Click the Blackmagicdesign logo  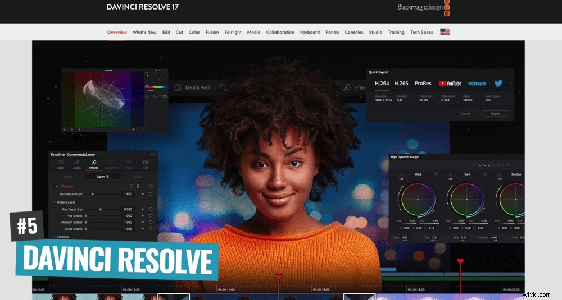[423, 7]
